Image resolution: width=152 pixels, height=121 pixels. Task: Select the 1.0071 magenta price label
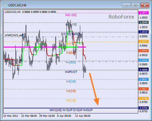[144, 13]
